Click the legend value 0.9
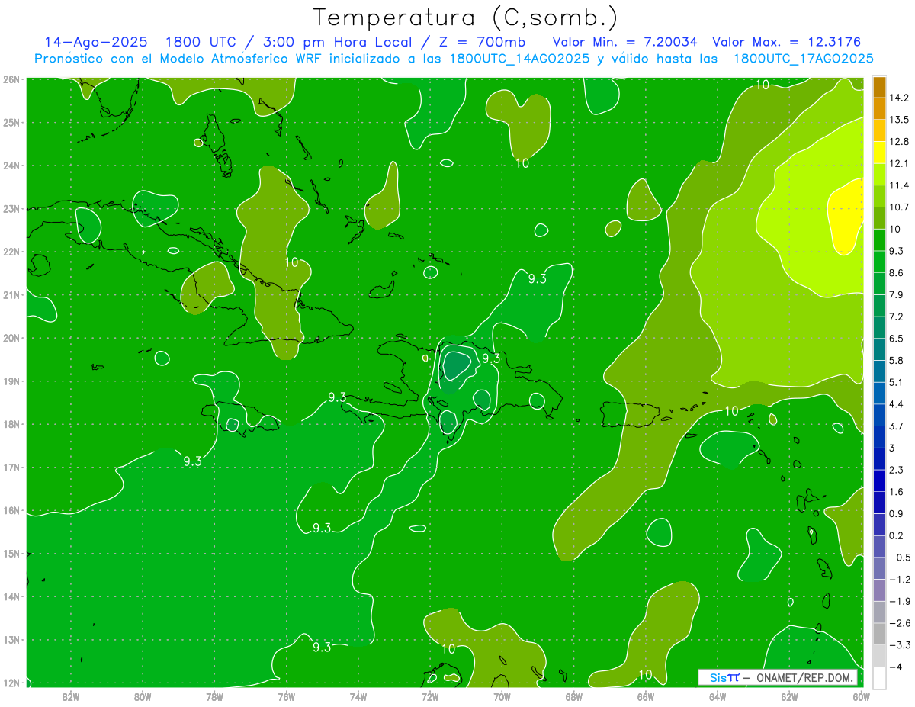 point(896,513)
